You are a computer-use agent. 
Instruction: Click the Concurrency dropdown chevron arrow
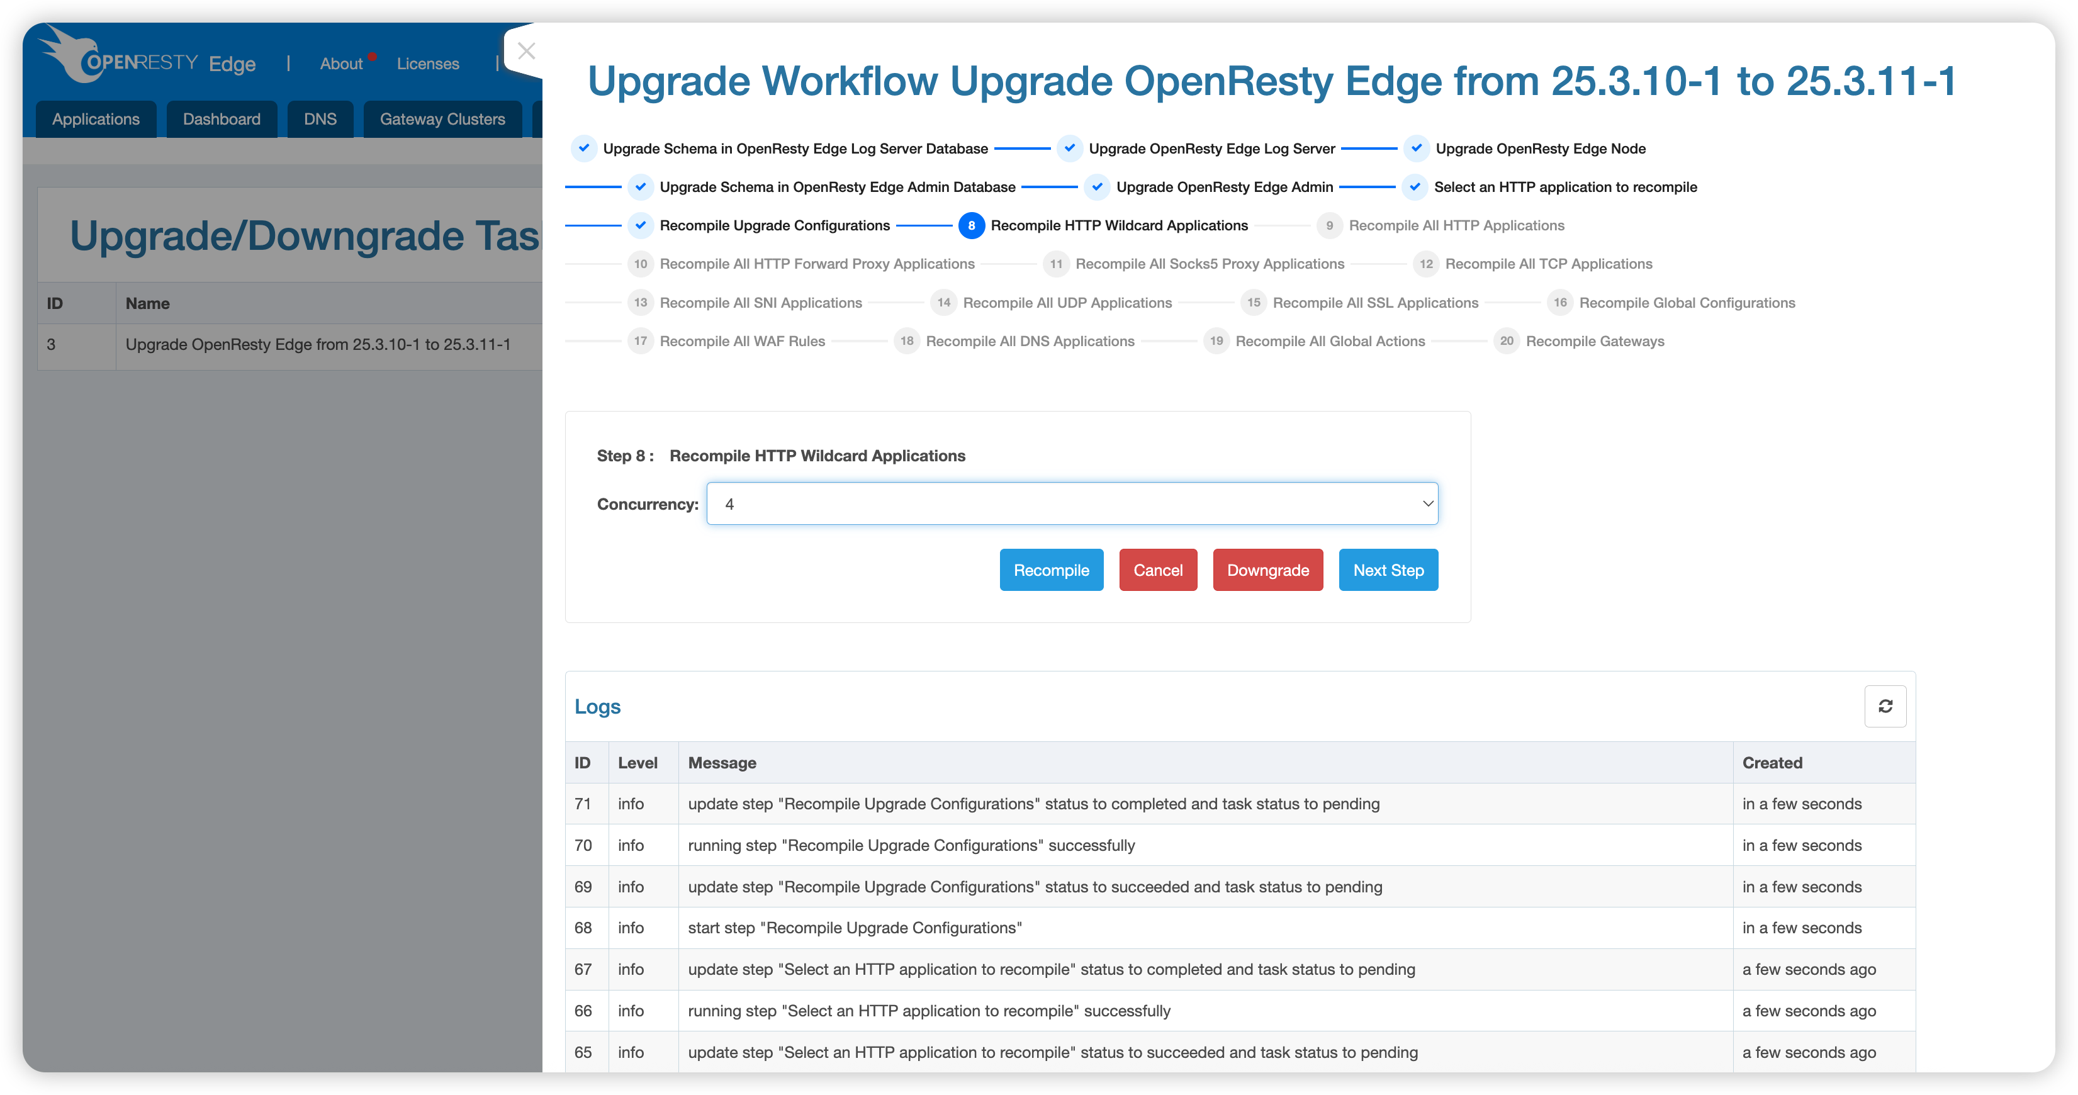[x=1427, y=503]
